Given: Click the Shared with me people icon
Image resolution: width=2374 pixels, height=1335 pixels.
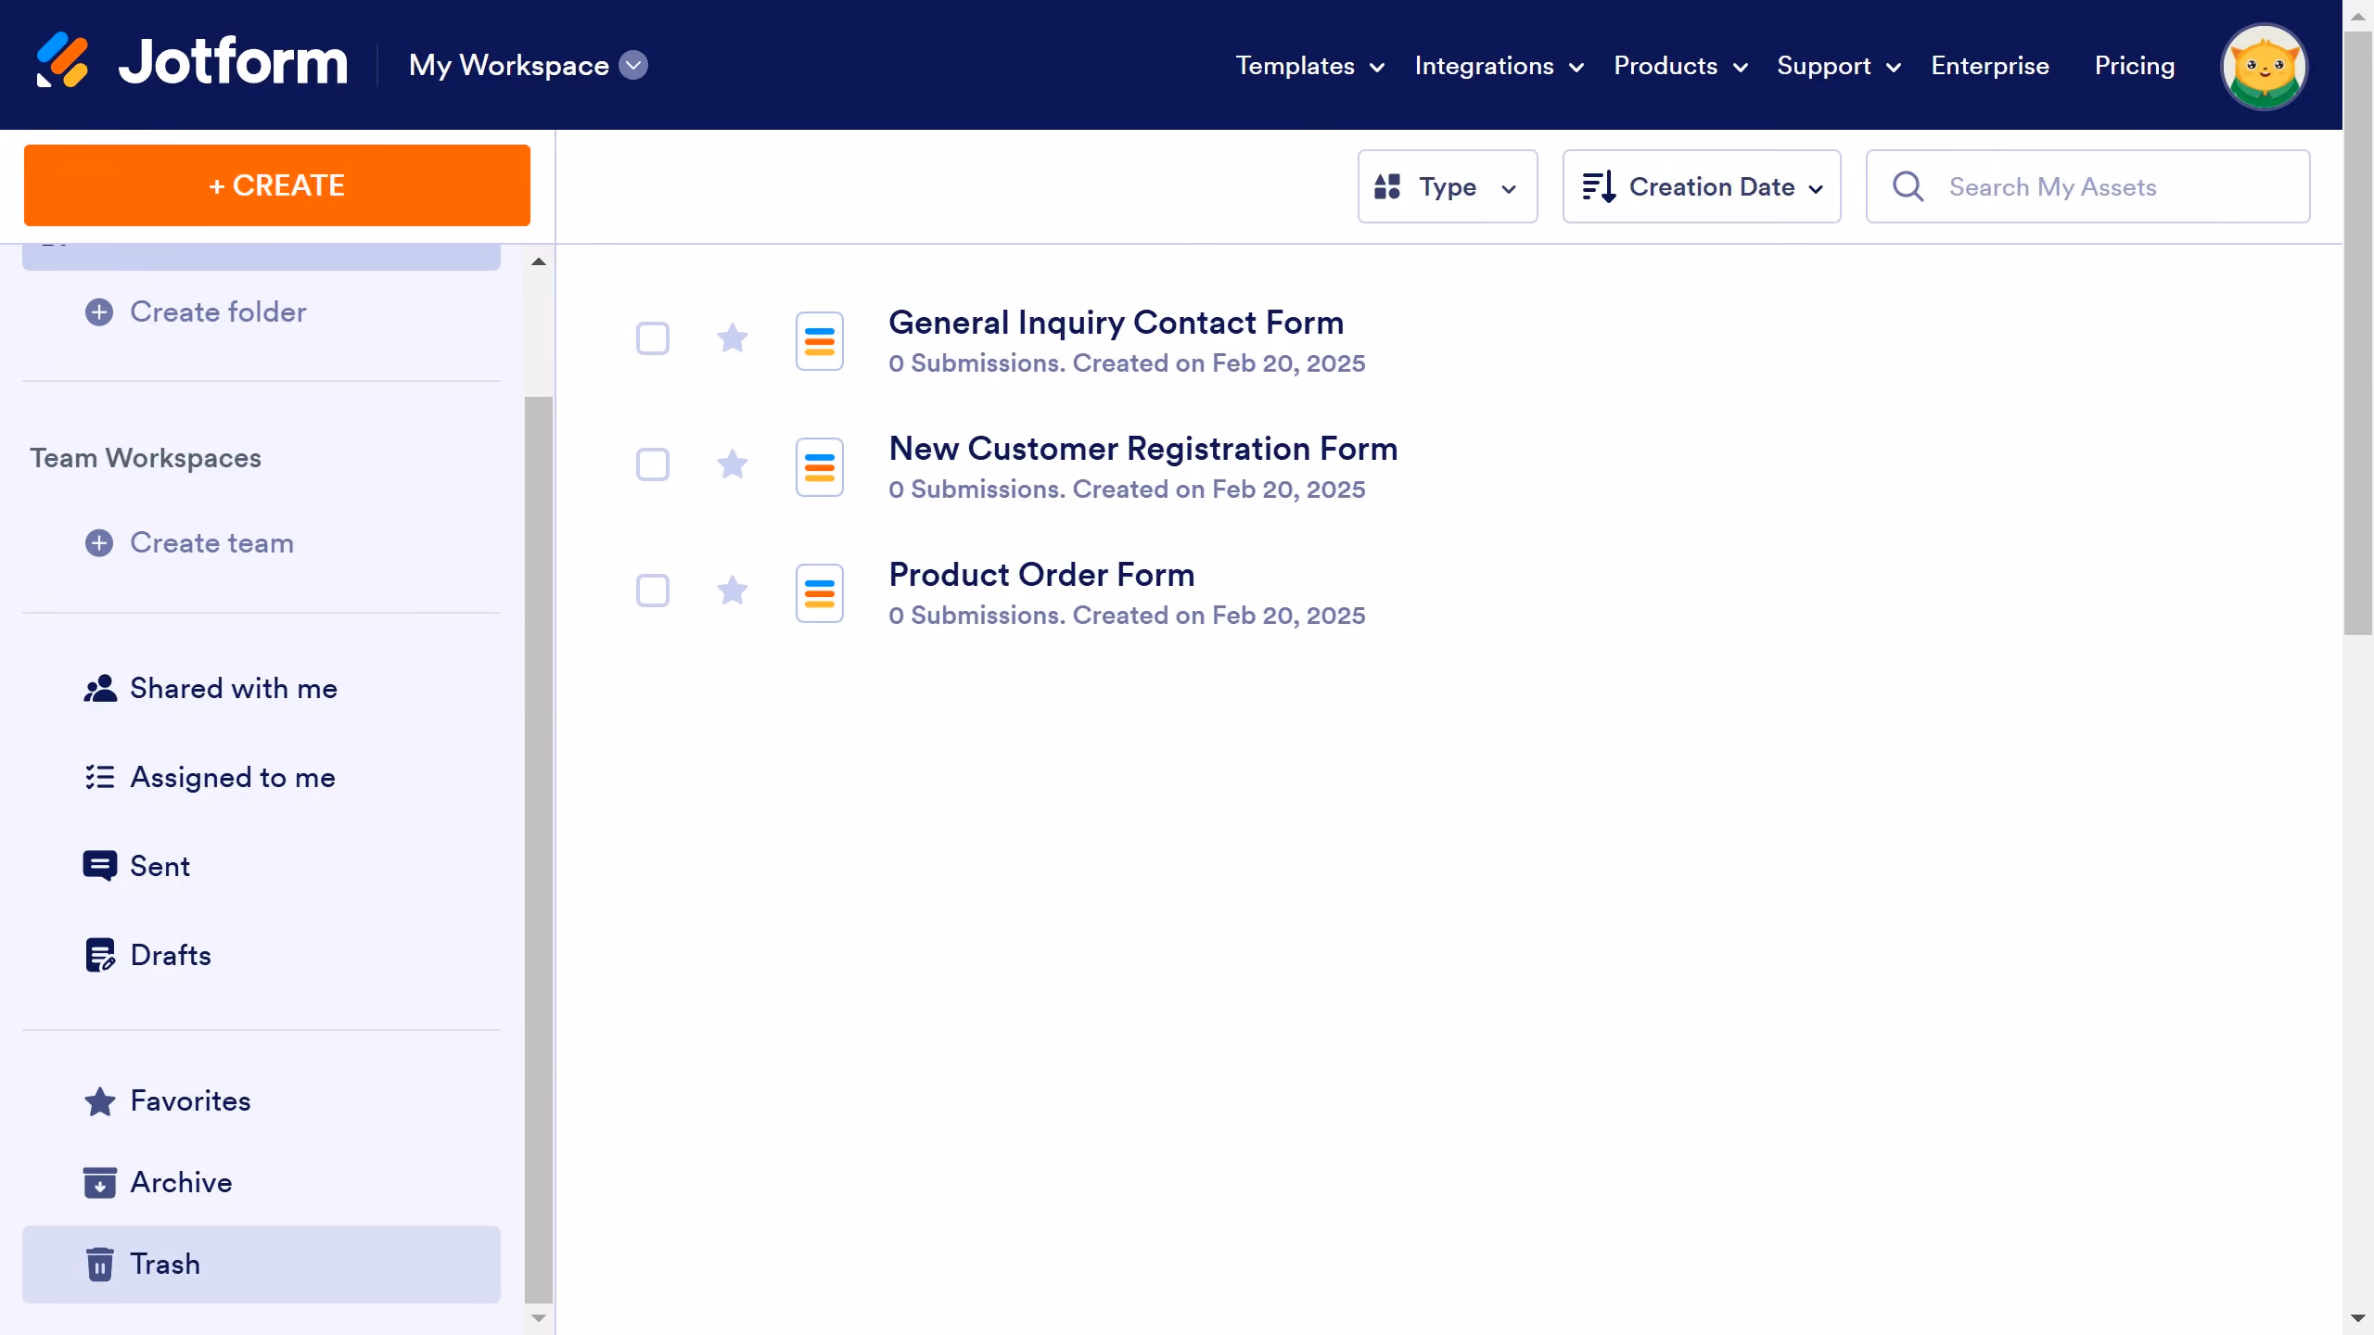Looking at the screenshot, I should pos(100,689).
